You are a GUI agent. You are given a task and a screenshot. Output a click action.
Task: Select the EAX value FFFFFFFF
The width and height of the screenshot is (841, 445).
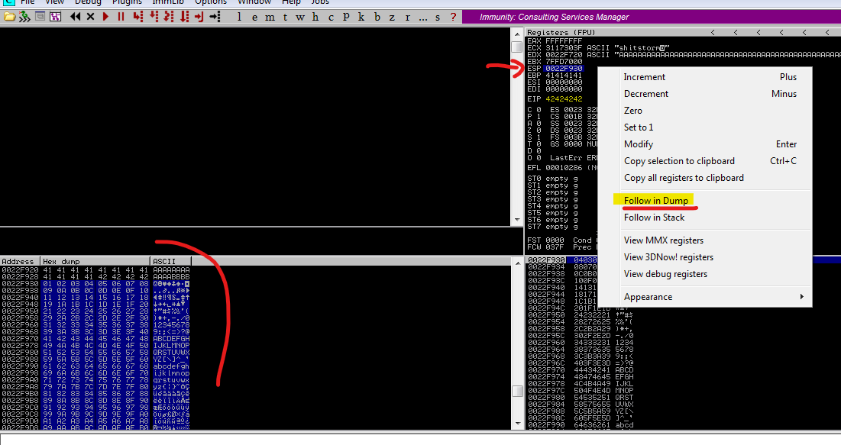point(564,40)
